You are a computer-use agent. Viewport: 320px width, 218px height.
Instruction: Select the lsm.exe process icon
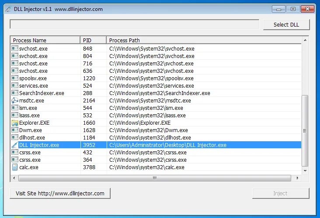15,108
